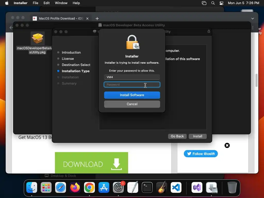Viewport: 264px width, 198px height.
Task: Click the Follow @ioslift Twitter button
Action: click(201, 154)
